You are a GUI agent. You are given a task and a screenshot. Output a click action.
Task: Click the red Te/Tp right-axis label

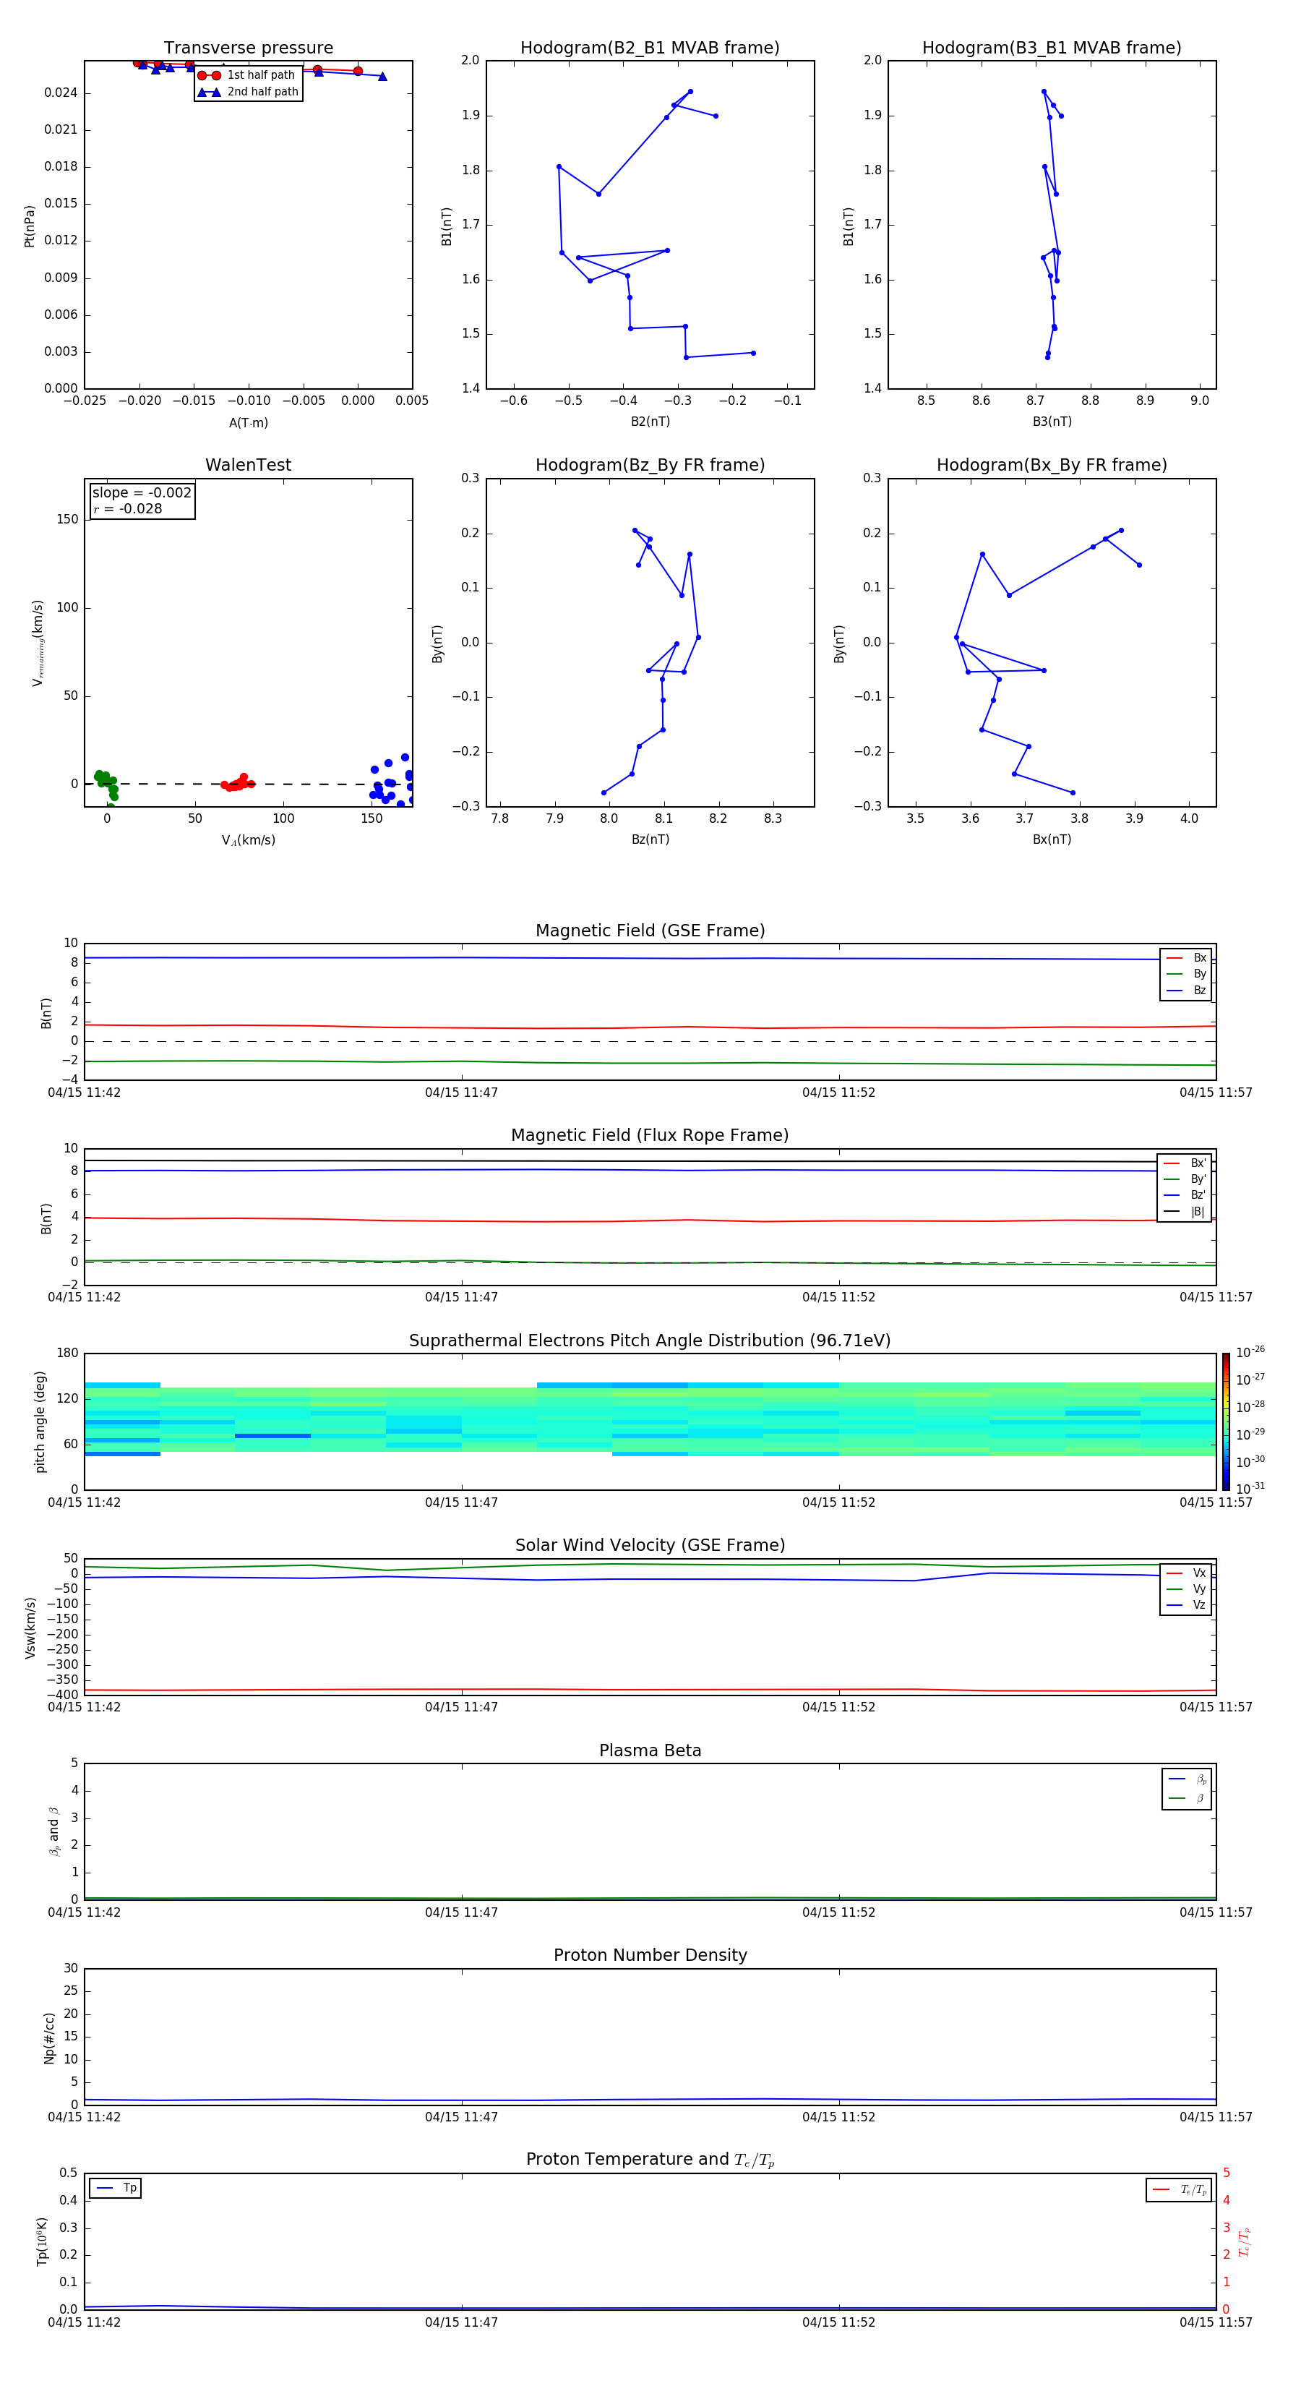[x=1245, y=2242]
